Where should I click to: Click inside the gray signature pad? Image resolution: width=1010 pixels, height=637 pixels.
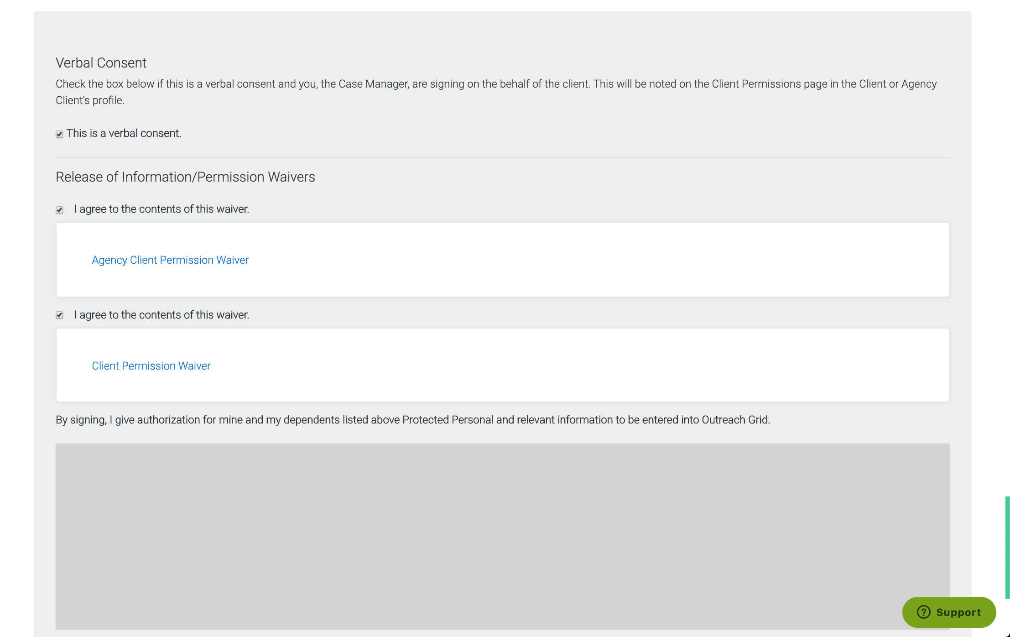[x=502, y=536]
